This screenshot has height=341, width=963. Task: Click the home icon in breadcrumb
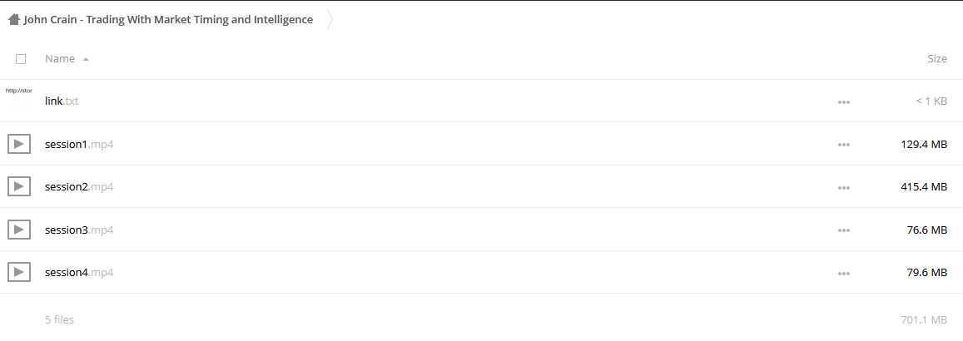click(13, 20)
